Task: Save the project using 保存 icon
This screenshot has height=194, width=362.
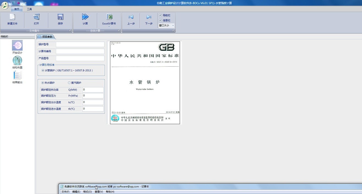Action: pyautogui.click(x=60, y=20)
